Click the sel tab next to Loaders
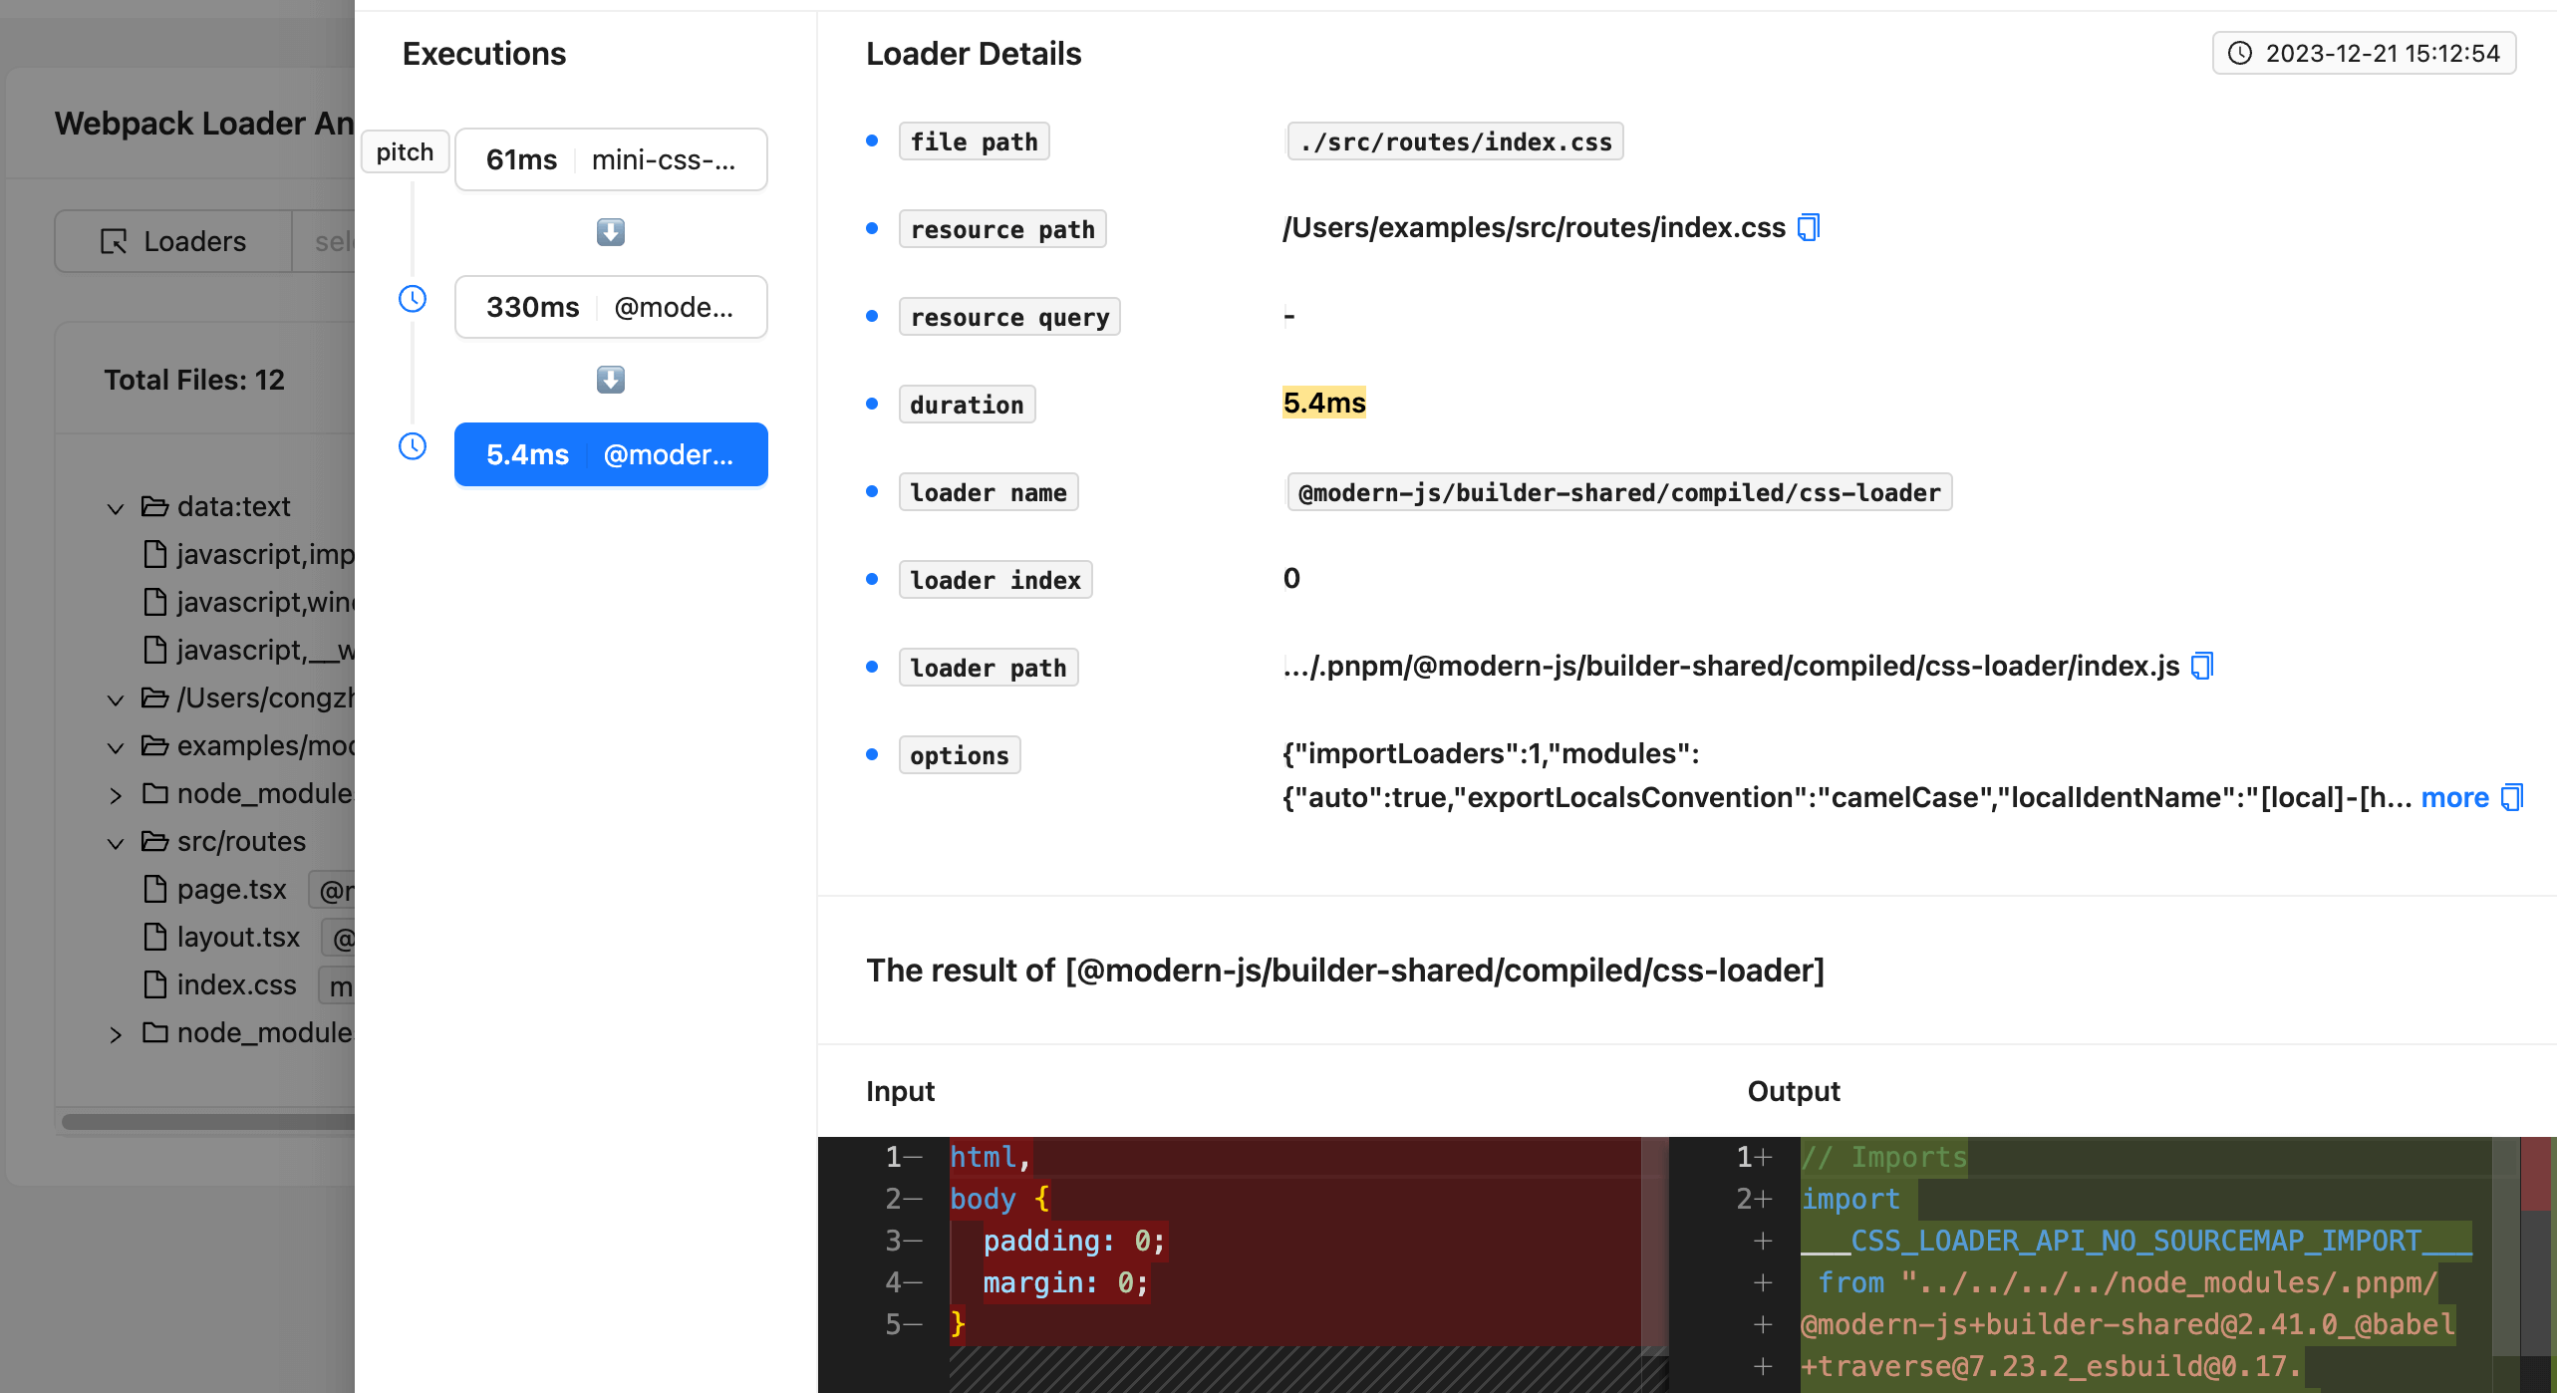Viewport: 2557px width, 1393px height. pos(333,240)
